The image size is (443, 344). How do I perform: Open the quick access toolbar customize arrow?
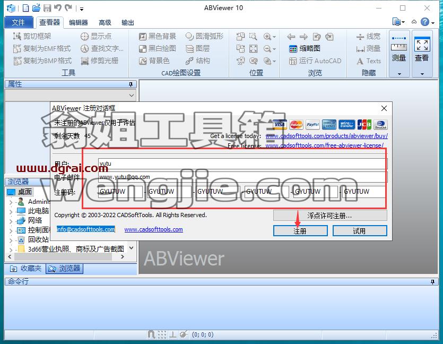pyautogui.click(x=82, y=9)
